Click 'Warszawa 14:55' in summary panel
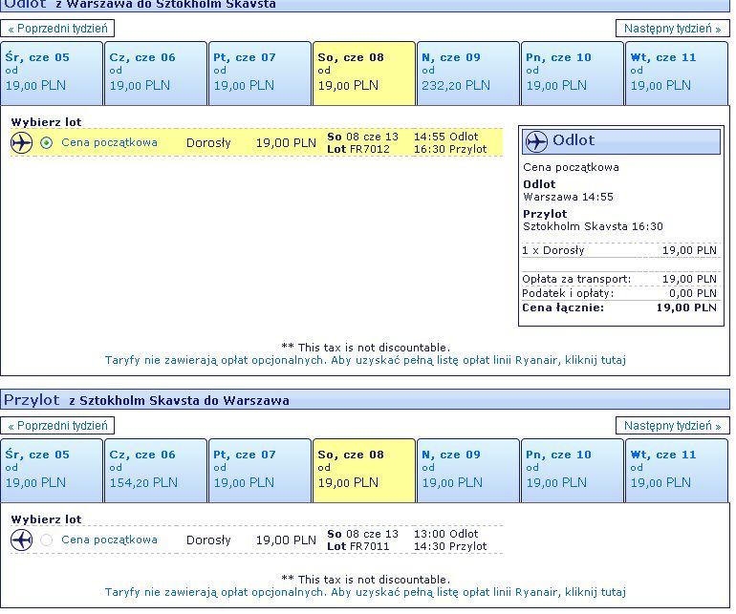The width and height of the screenshot is (736, 614). (x=569, y=197)
